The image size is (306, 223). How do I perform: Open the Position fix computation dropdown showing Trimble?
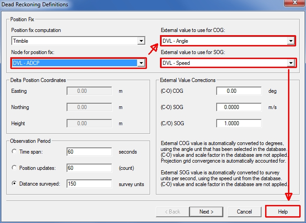click(x=78, y=41)
